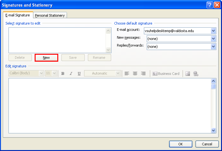Viewport: 222px width, 151px height.
Task: Open the Replies/forwards signature dropdown
Action: (x=213, y=47)
